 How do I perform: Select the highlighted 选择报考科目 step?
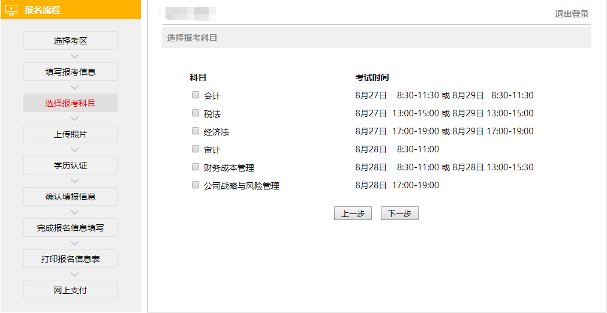(x=70, y=103)
